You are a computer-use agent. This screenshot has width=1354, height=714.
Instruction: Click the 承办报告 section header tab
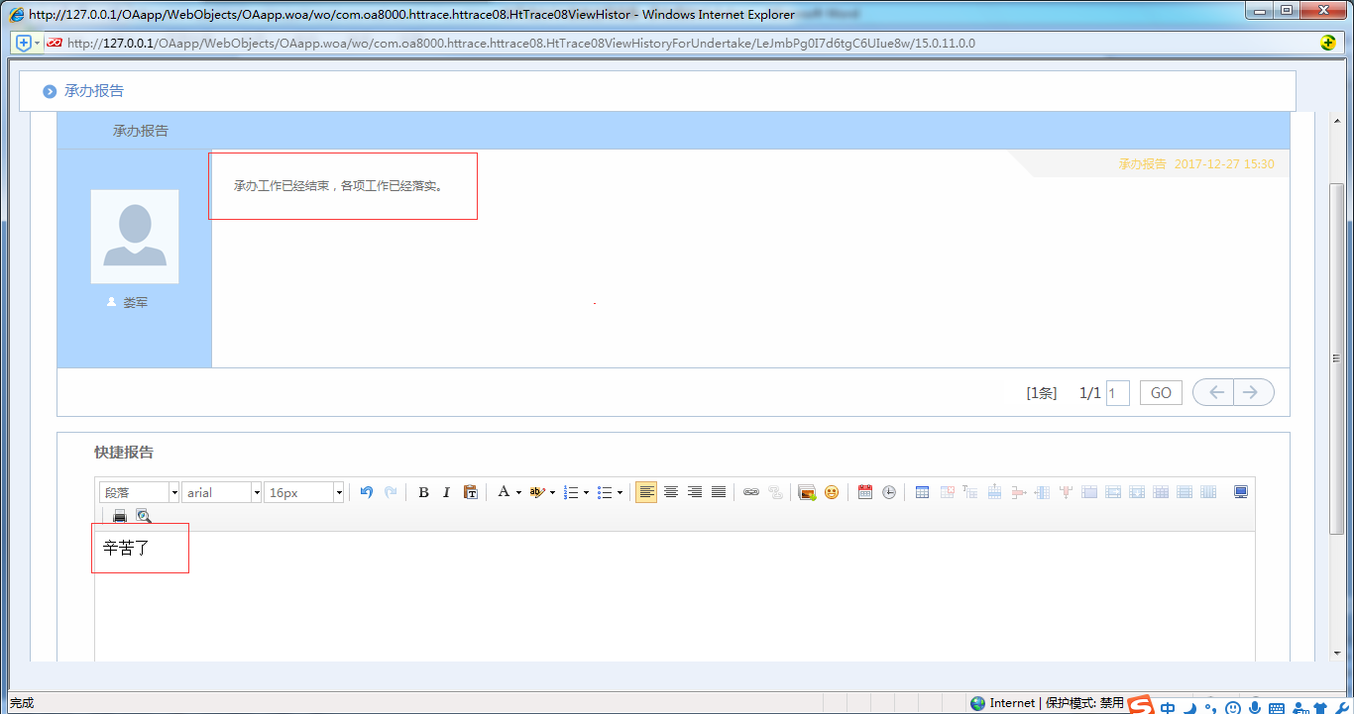pos(141,131)
